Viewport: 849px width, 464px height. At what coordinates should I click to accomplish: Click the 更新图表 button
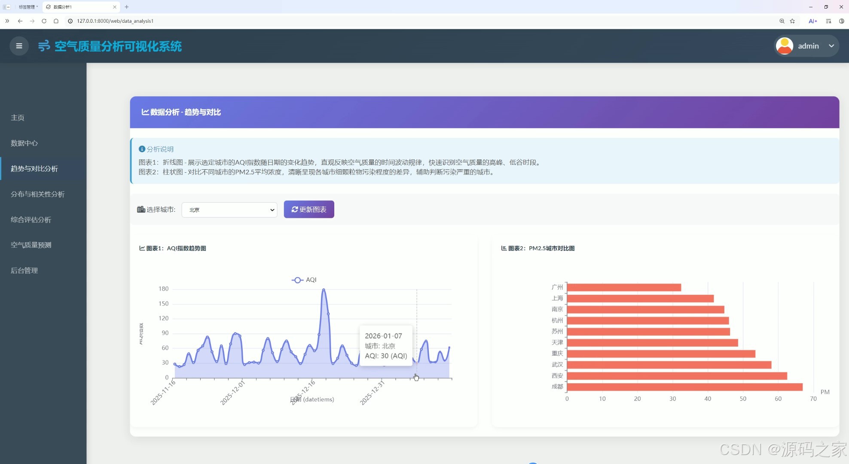click(x=309, y=209)
